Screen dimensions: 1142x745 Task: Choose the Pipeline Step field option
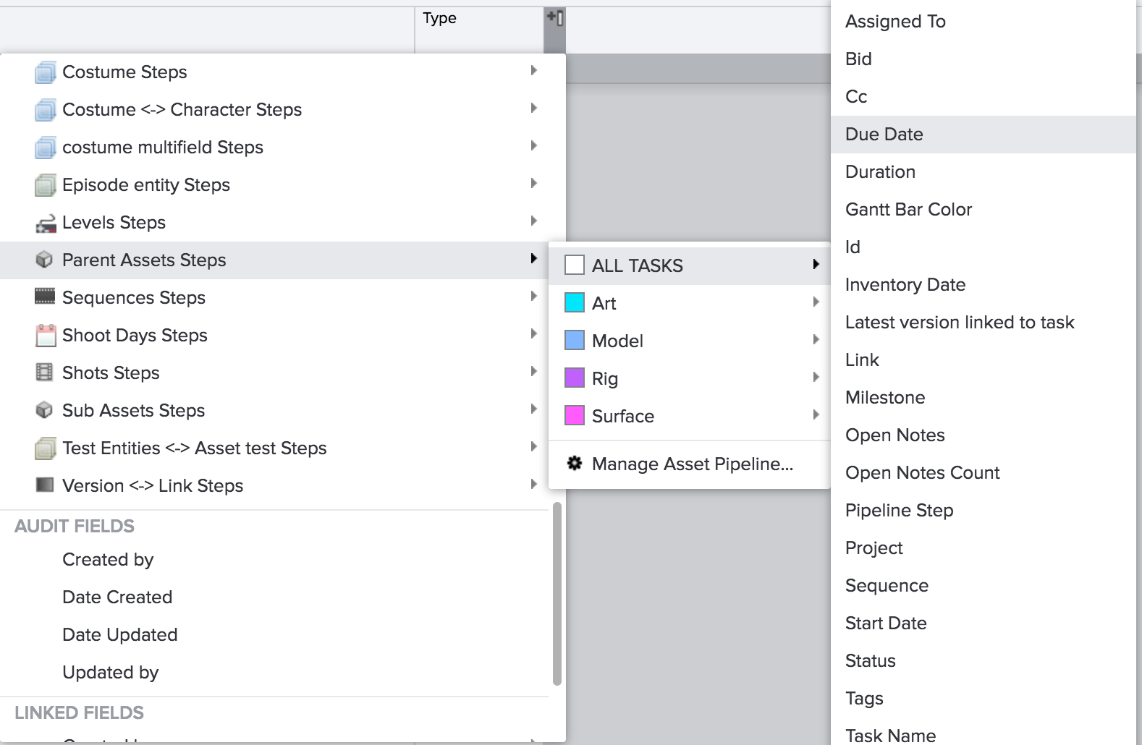899,511
